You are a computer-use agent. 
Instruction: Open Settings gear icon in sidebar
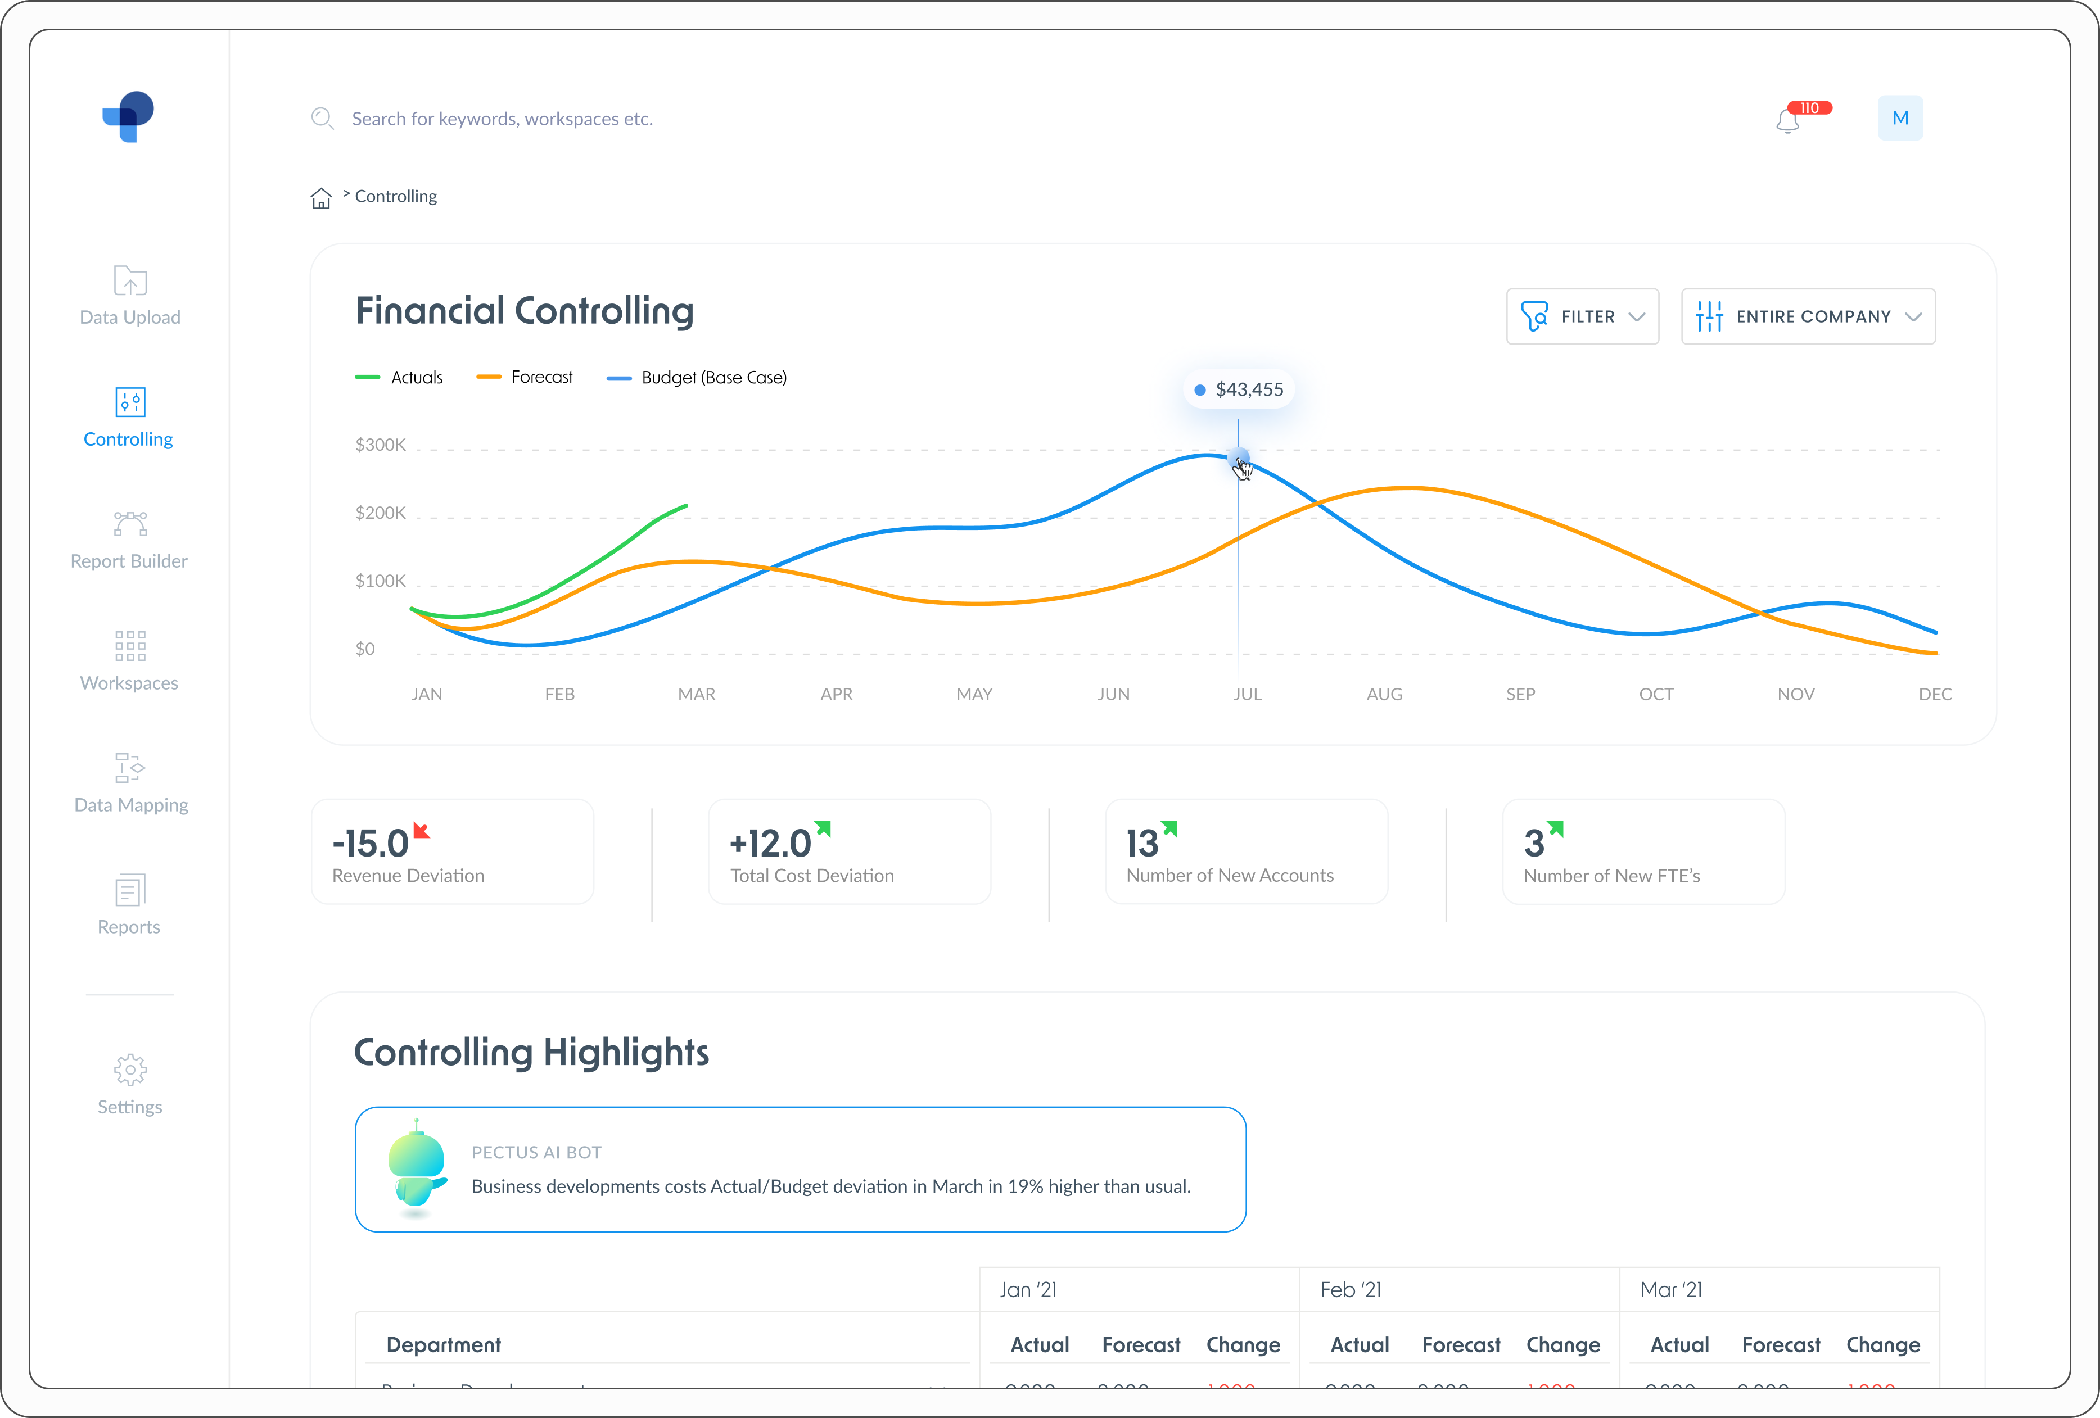tap(130, 1070)
